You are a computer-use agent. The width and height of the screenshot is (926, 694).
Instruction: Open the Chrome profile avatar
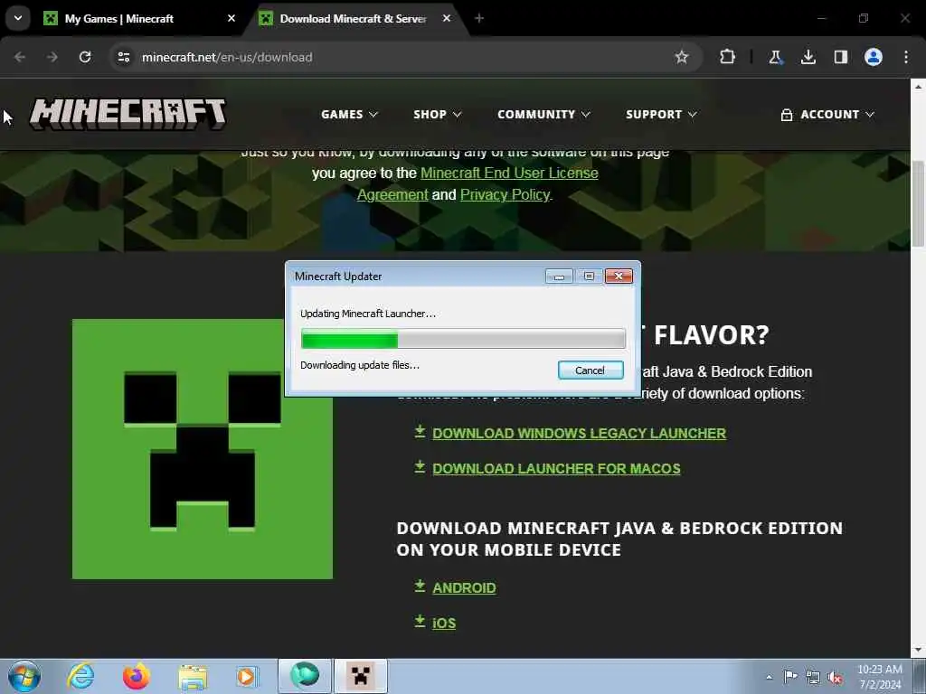[x=874, y=57]
